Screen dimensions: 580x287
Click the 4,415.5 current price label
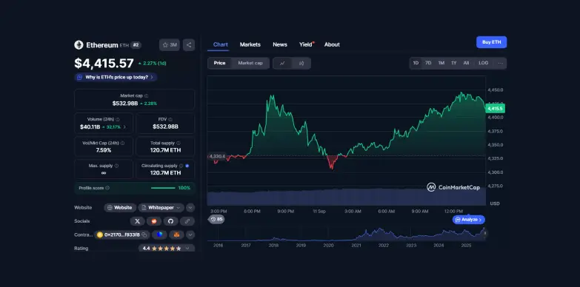[x=495, y=109]
